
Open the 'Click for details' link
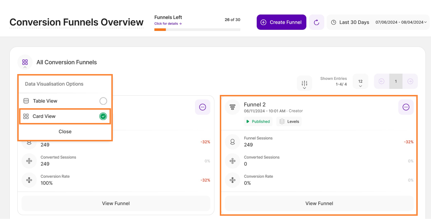point(168,24)
